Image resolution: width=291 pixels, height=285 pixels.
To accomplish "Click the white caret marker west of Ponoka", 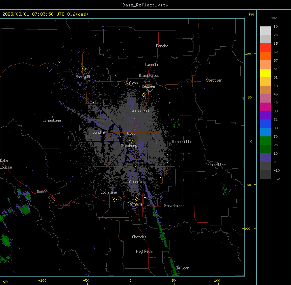I will (x=123, y=50).
